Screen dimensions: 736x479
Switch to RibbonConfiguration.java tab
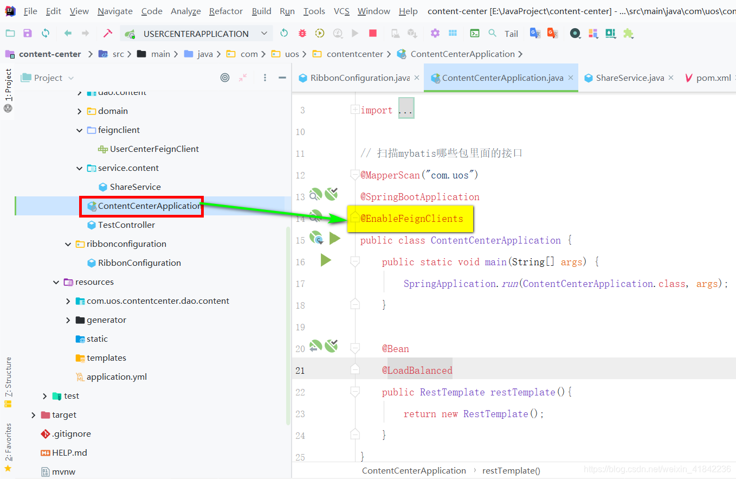(x=359, y=78)
